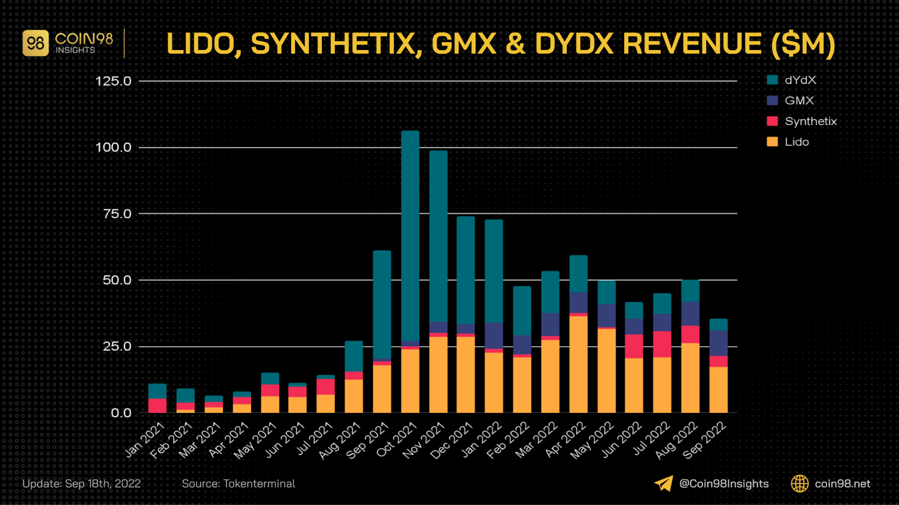Click the Sep 2021 dYdX bar segment
Image resolution: width=899 pixels, height=505 pixels.
[382, 305]
